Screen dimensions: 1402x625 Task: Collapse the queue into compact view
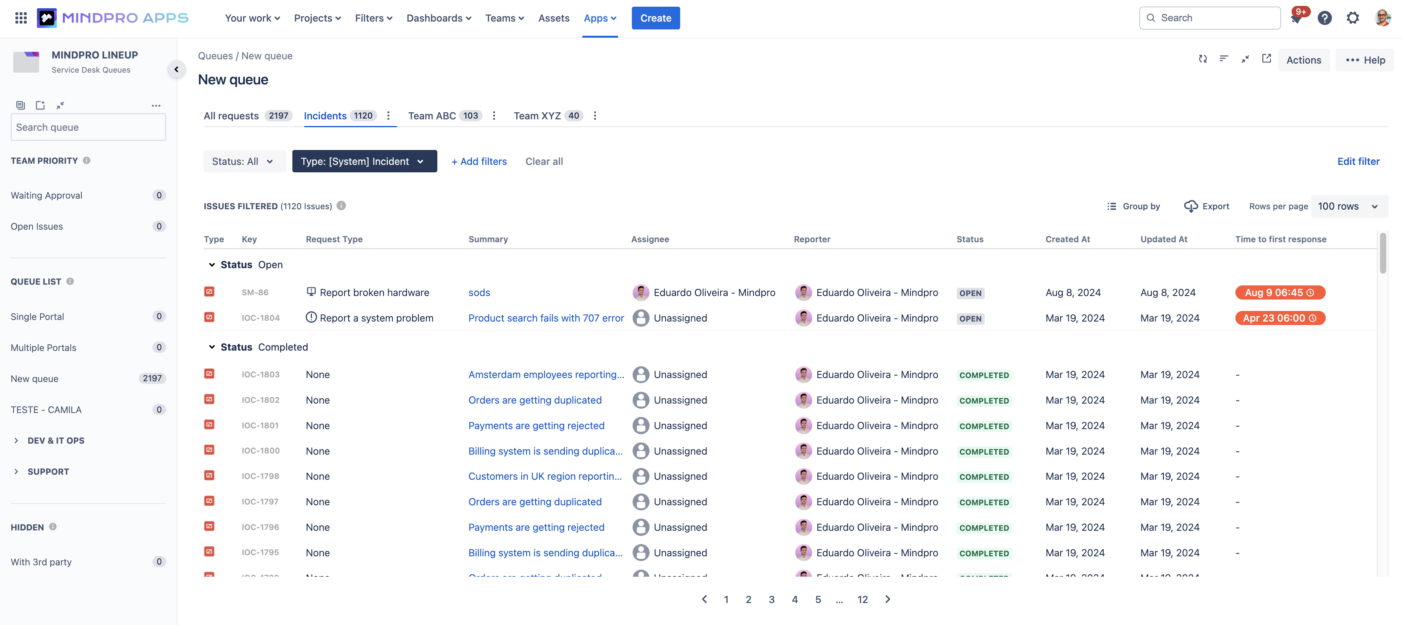[1245, 59]
